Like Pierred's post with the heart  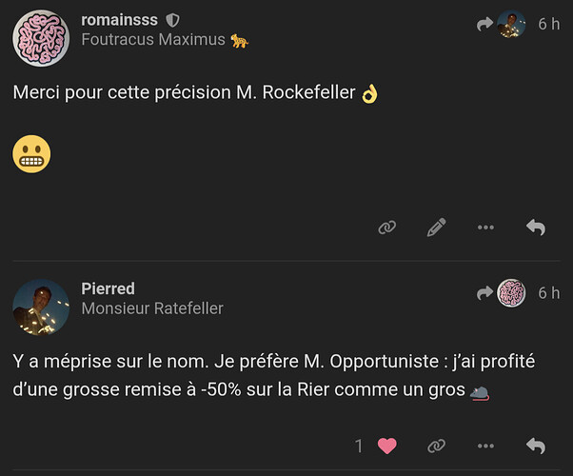pos(386,446)
